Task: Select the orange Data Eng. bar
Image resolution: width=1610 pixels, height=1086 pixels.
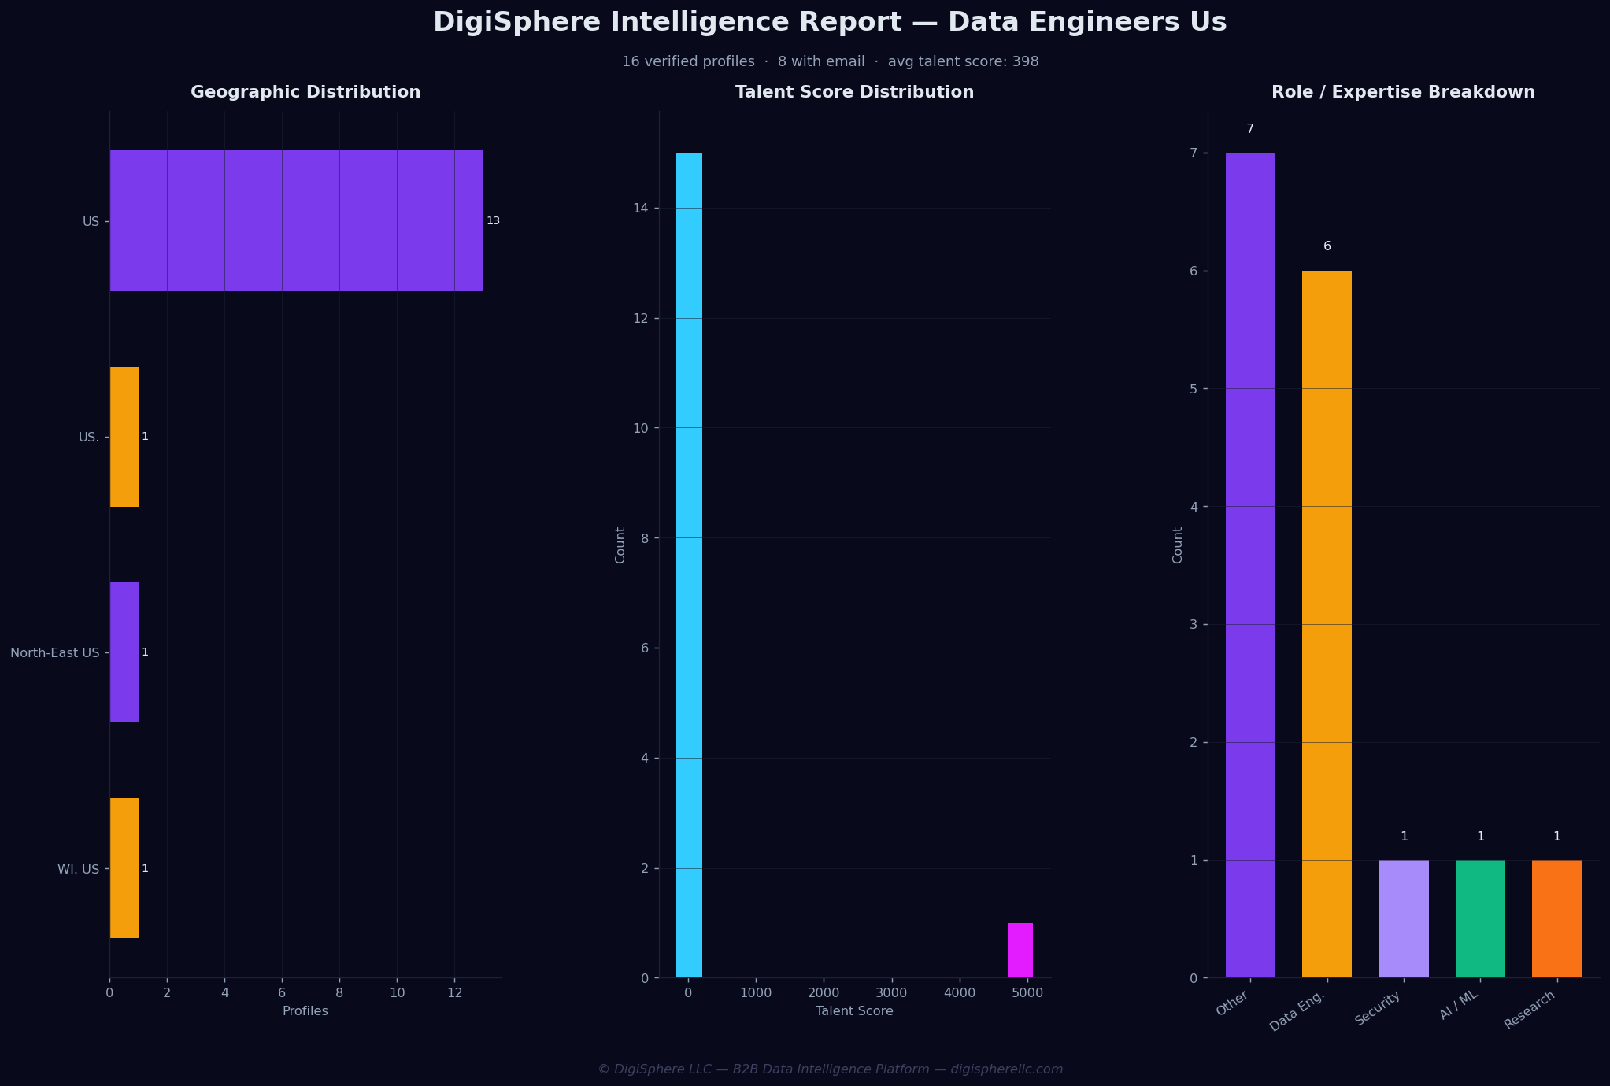Action: [1327, 624]
